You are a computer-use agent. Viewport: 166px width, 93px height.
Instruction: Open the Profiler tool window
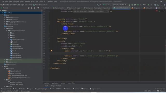(22, 89)
